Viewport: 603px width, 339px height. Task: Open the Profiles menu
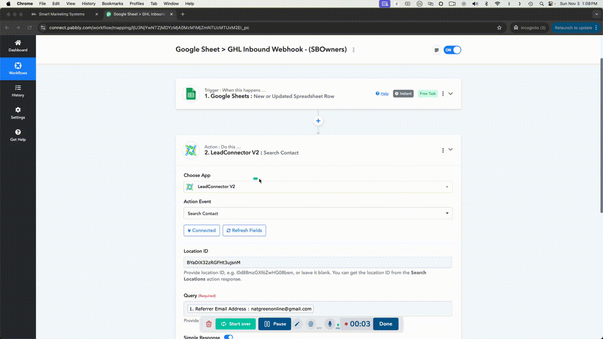[x=137, y=4]
